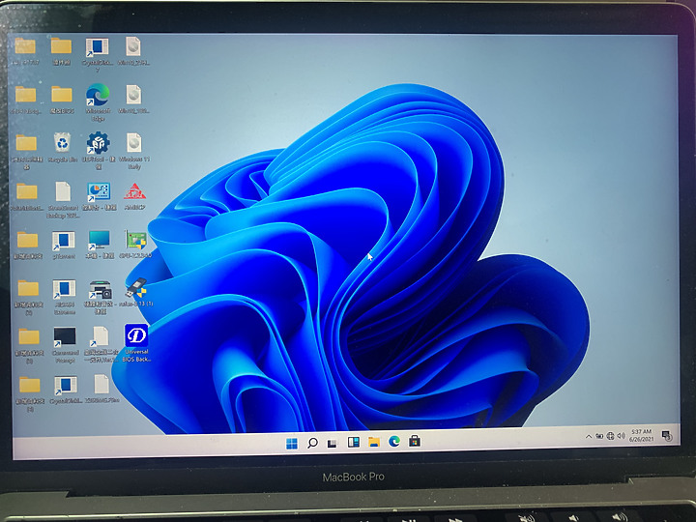Click the network globe tray icon
The width and height of the screenshot is (696, 522).
(x=610, y=436)
